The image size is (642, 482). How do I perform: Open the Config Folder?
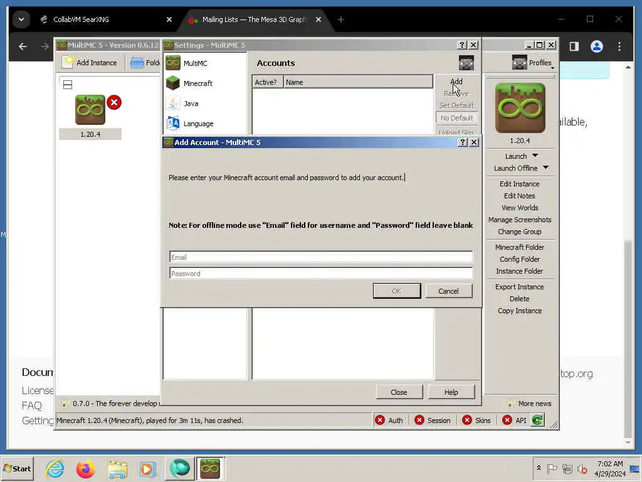pyautogui.click(x=520, y=259)
